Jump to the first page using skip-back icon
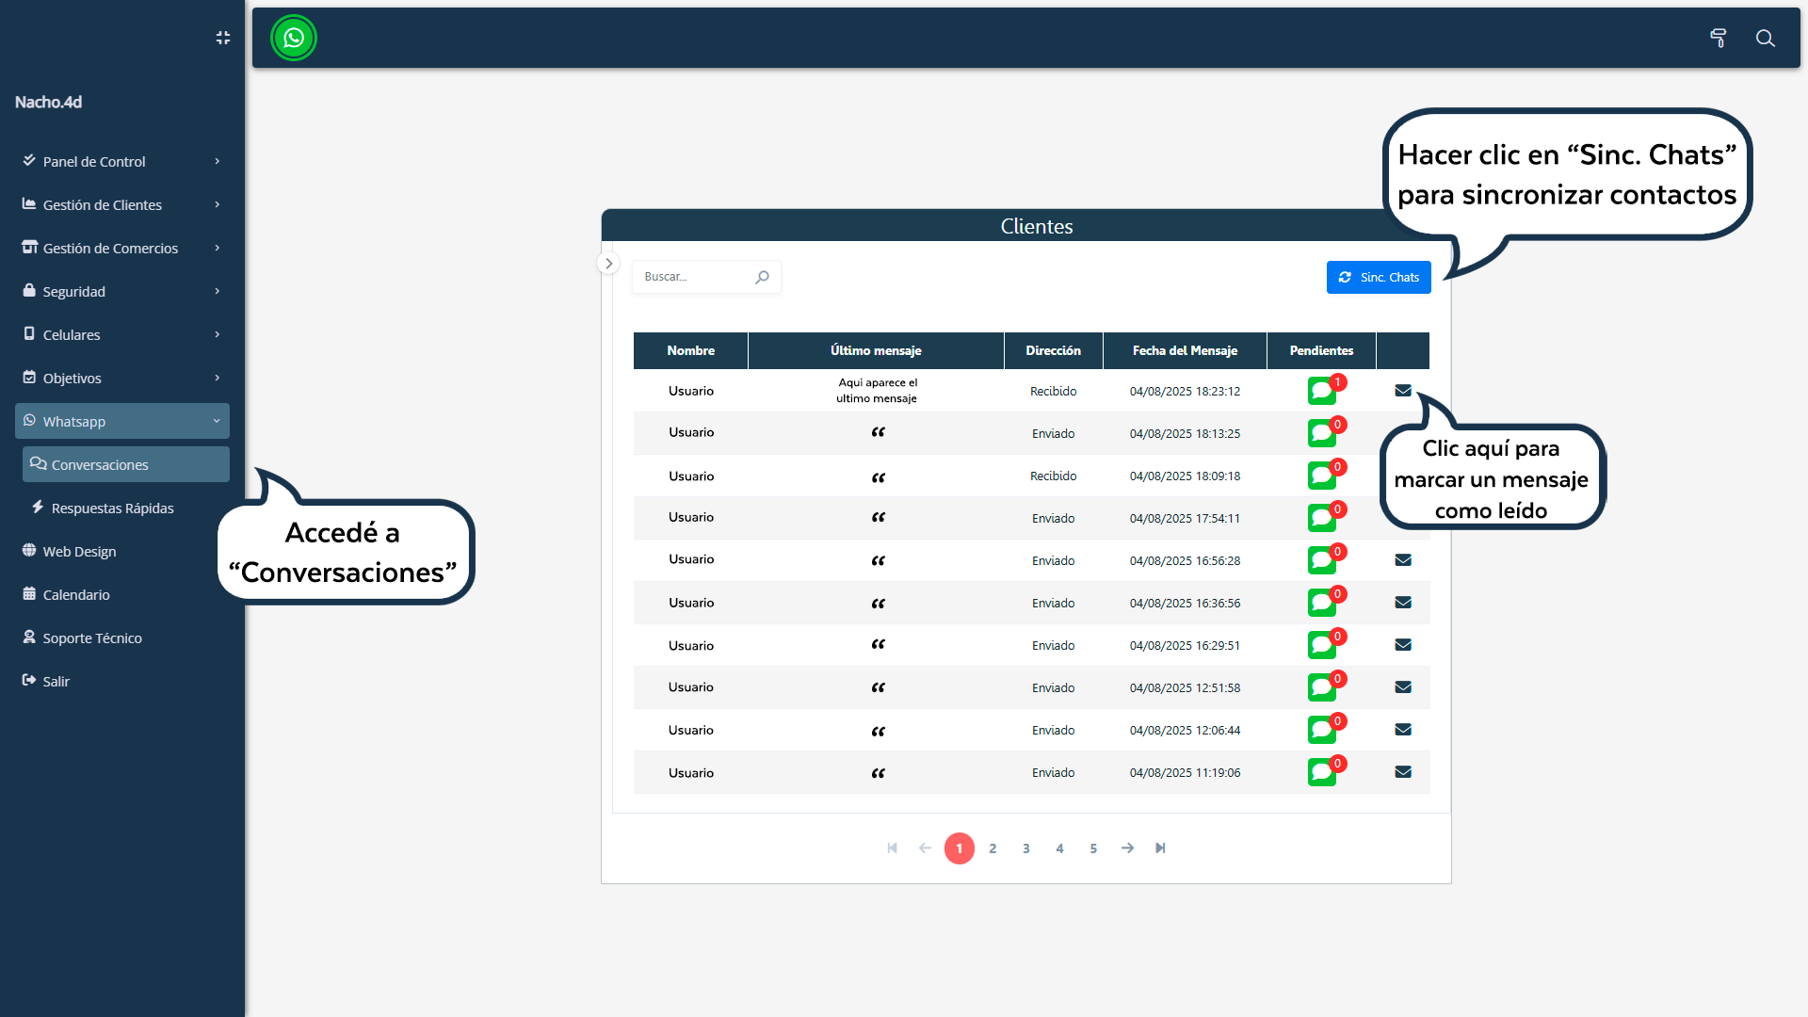Screen dimensions: 1808x1017 point(892,847)
